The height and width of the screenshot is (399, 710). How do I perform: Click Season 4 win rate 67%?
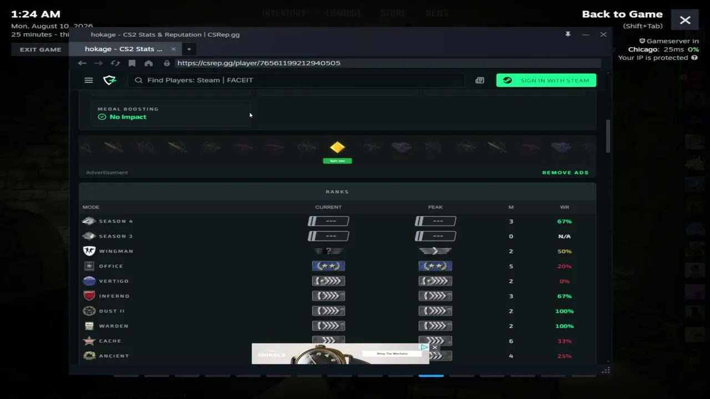[564, 221]
